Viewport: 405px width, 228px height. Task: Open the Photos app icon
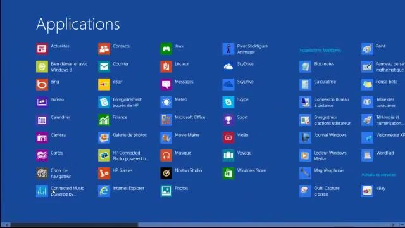166,191
